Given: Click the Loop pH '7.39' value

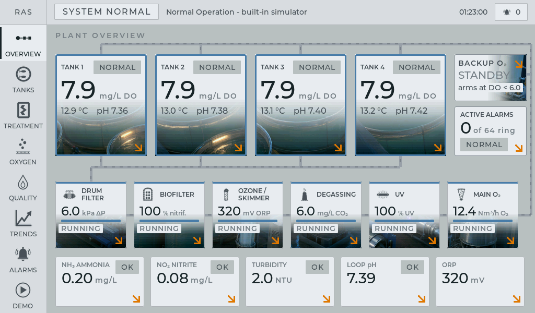Looking at the screenshot, I should pos(361,279).
